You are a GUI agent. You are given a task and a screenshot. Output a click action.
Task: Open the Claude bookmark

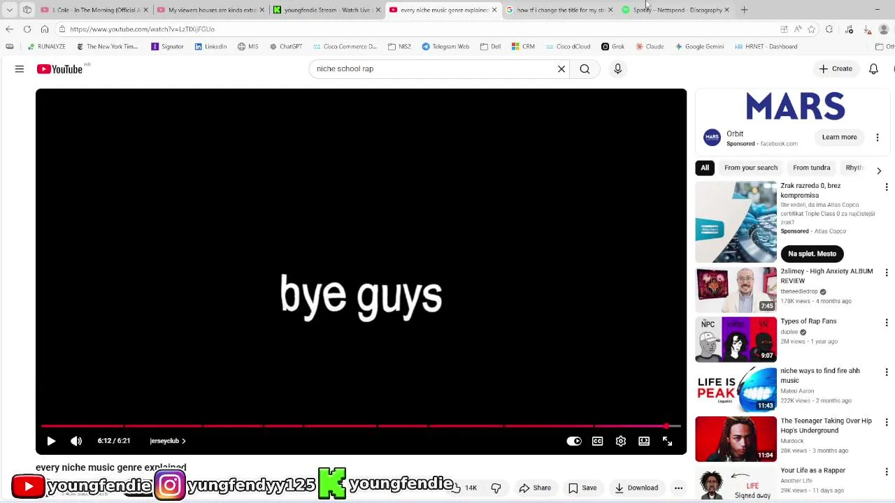pyautogui.click(x=650, y=47)
